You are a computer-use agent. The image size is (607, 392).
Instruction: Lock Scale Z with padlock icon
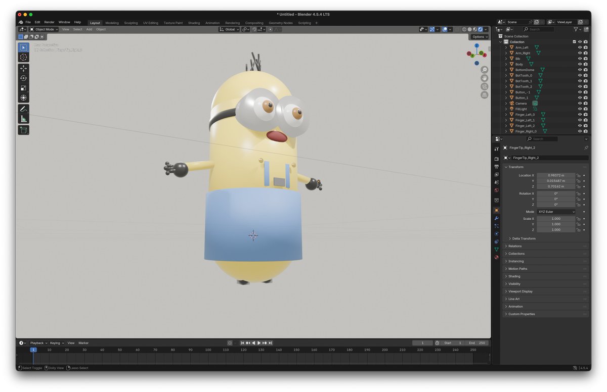coord(578,229)
